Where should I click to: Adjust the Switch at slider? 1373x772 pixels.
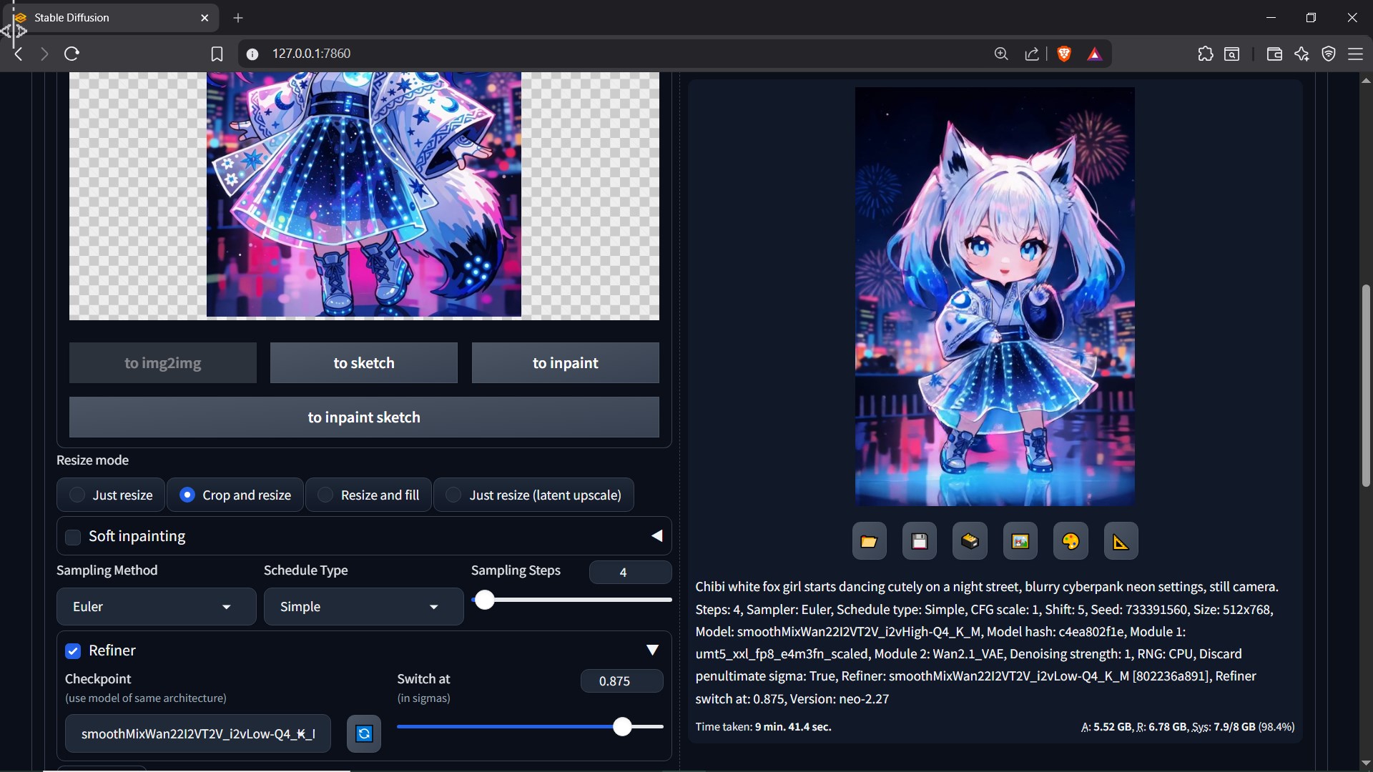coord(530,727)
